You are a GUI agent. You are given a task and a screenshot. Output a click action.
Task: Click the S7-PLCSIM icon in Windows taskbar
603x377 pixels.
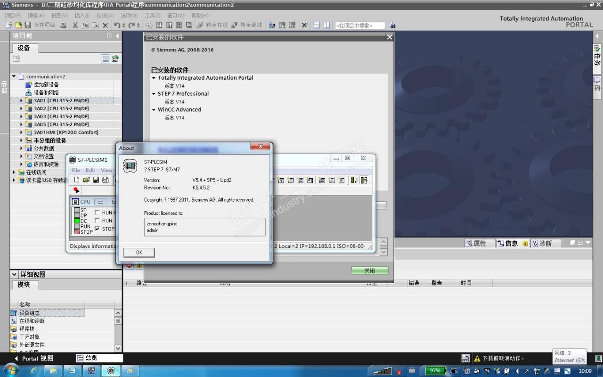point(111,371)
